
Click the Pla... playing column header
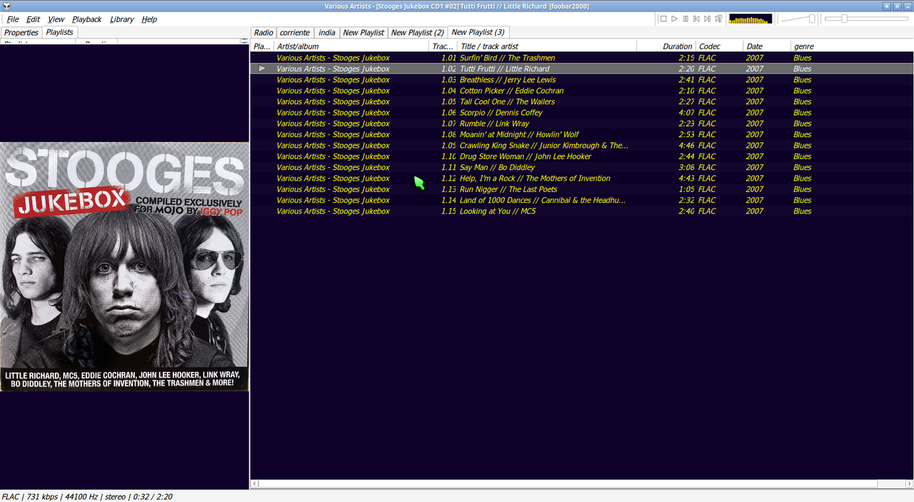[x=262, y=46]
